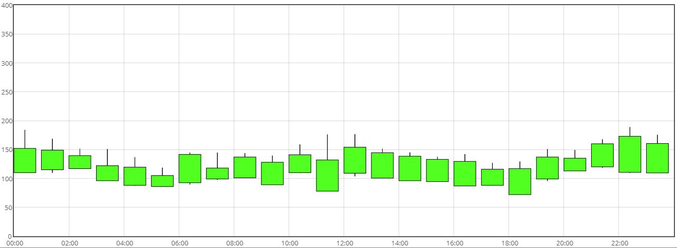Click the 18:00 time axis label
The height and width of the screenshot is (248, 677).
click(x=509, y=243)
